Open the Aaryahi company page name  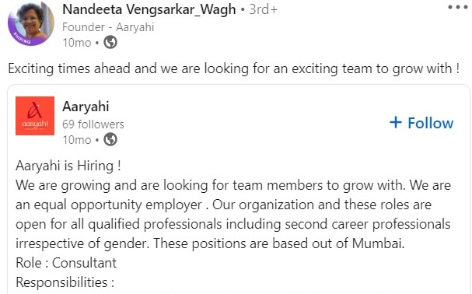(x=86, y=107)
